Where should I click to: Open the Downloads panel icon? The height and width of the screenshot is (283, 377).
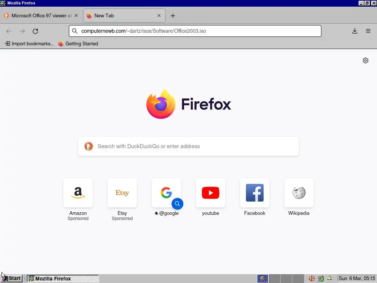pyautogui.click(x=355, y=31)
